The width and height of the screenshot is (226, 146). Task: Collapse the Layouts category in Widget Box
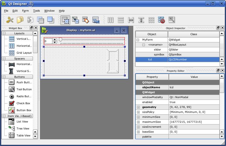click(x=4, y=33)
